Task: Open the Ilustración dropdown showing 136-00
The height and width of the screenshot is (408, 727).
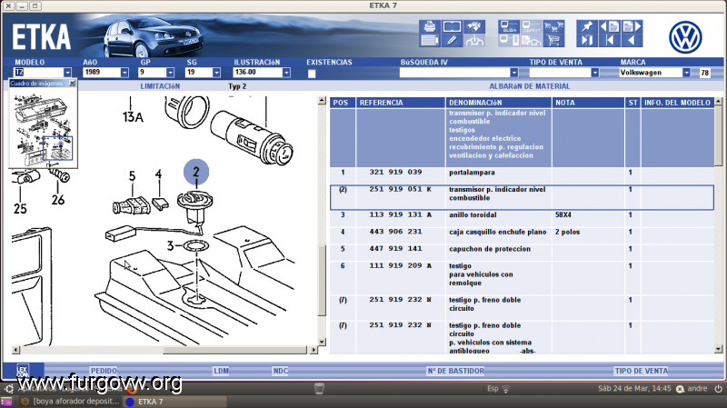Action: point(286,73)
